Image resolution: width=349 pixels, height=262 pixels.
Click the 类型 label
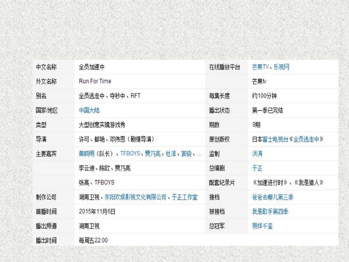(x=41, y=125)
